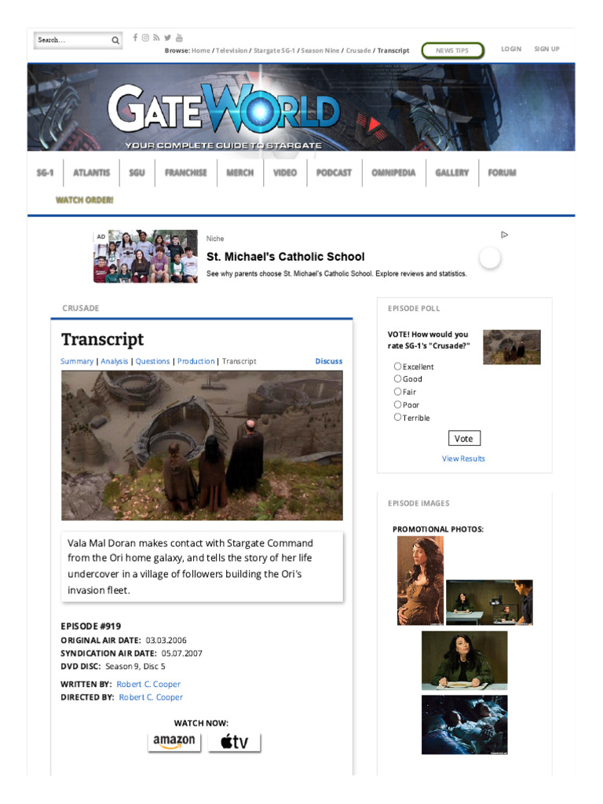The height and width of the screenshot is (804, 603).
Task: Open the FRANCHISE navigation menu
Action: coord(185,173)
